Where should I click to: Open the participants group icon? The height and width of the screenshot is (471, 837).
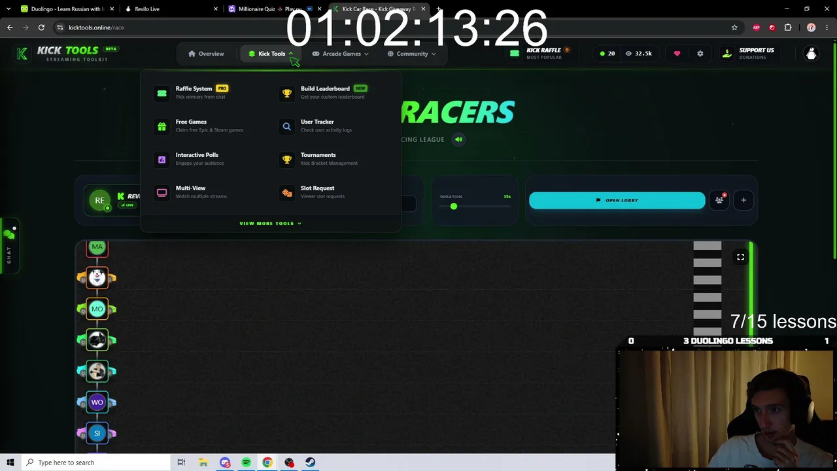pos(719,200)
